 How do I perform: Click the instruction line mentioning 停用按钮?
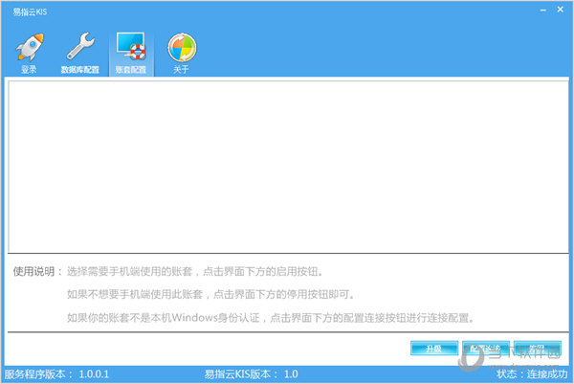coord(210,294)
